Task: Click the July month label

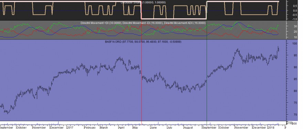Action: [x=170, y=128]
